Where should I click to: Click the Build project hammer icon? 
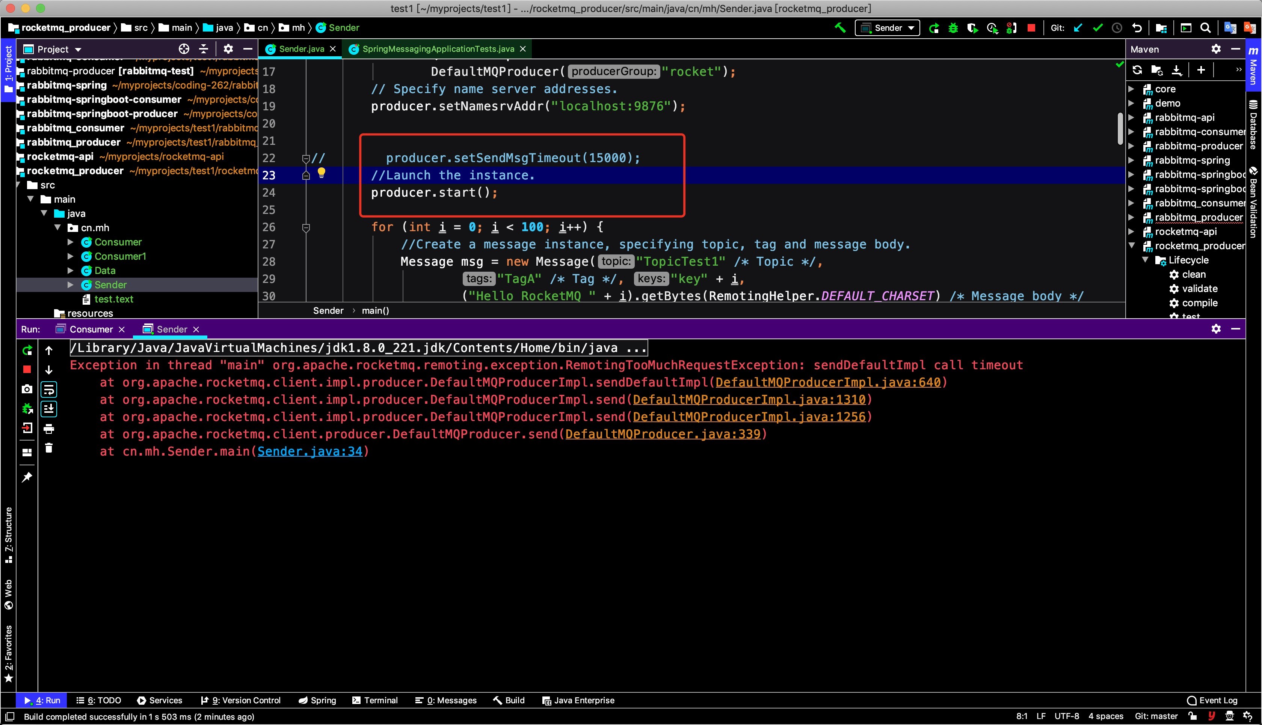pyautogui.click(x=840, y=27)
